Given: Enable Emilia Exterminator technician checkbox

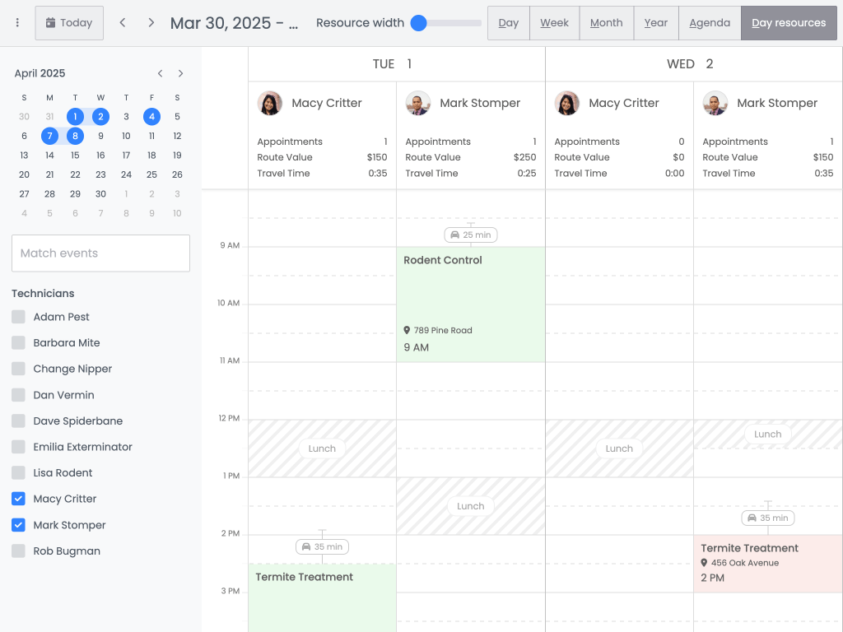Looking at the screenshot, I should coord(18,447).
